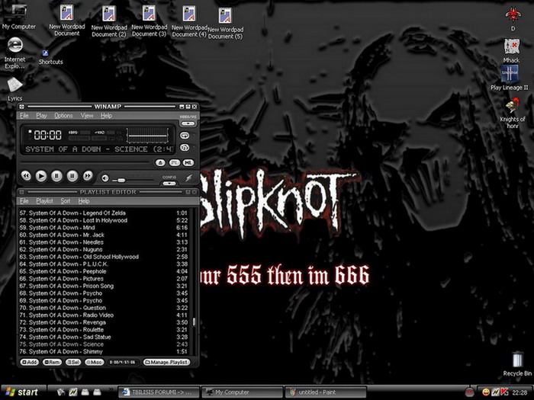Toggle the media library (ML) button
This screenshot has width=534, height=400.
tap(188, 163)
